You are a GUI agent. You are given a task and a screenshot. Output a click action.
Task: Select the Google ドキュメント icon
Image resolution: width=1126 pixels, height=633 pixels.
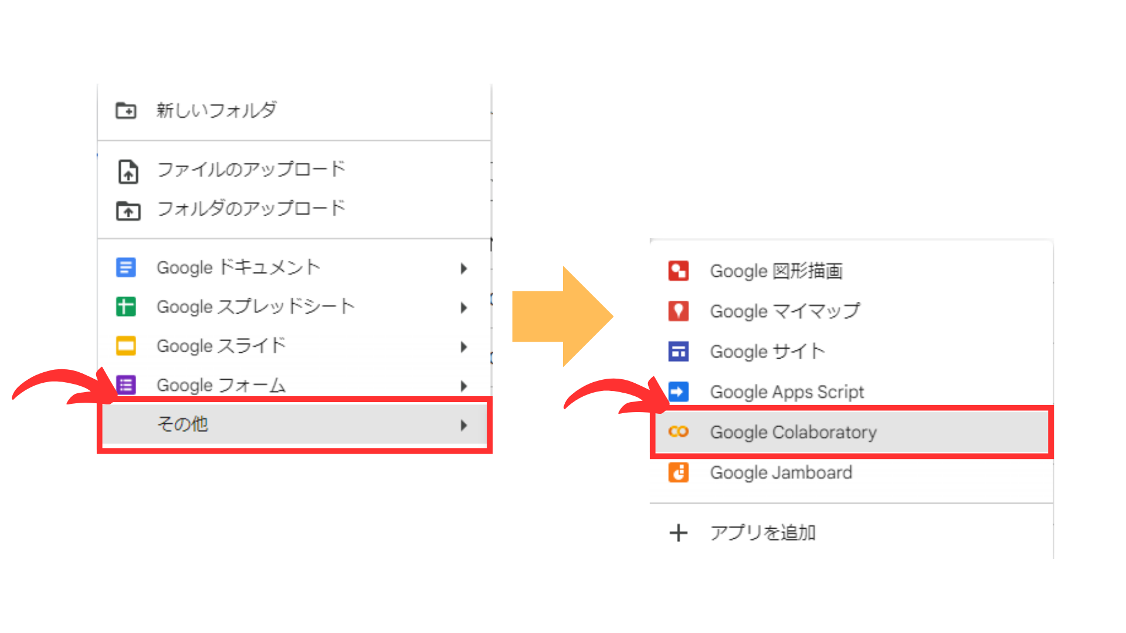coord(126,267)
